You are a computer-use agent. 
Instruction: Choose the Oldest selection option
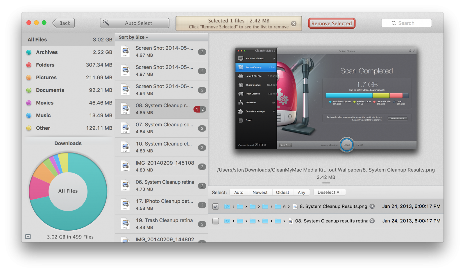pos(282,192)
